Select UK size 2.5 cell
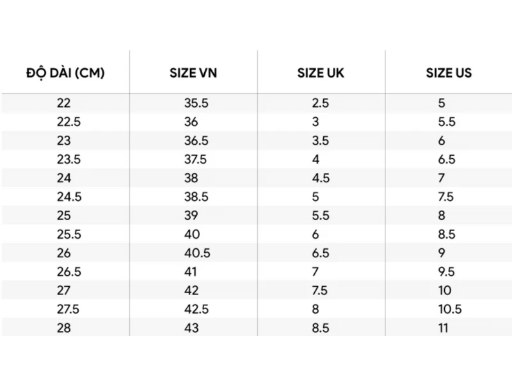 tap(321, 103)
